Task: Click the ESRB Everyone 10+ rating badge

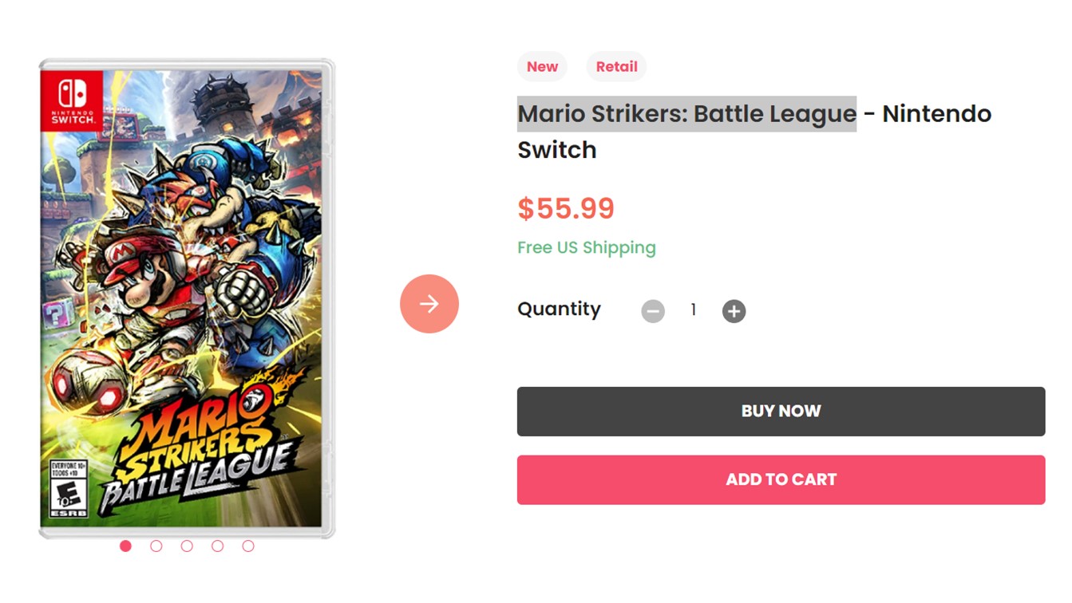Action: pyautogui.click(x=68, y=488)
